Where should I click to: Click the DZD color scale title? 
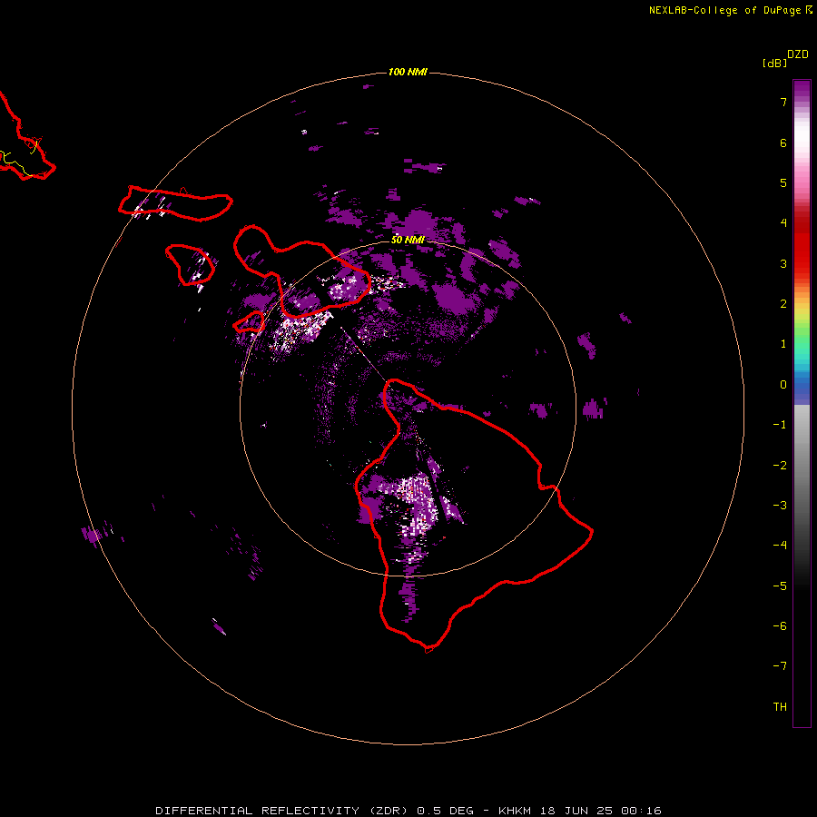[x=798, y=54]
